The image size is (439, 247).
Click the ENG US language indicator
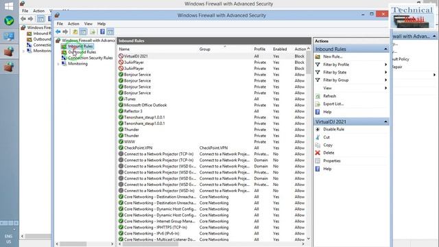(9, 239)
